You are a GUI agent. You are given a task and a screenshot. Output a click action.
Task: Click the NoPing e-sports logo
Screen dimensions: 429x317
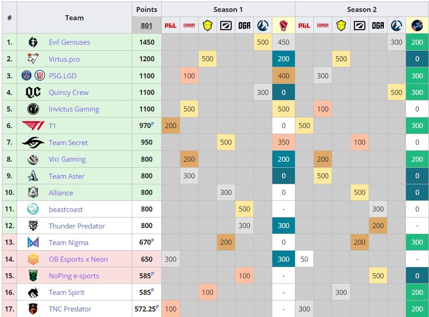(33, 276)
